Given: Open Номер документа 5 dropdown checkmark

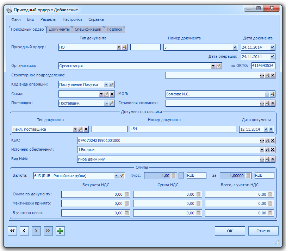Looking at the screenshot, I should [235, 48].
